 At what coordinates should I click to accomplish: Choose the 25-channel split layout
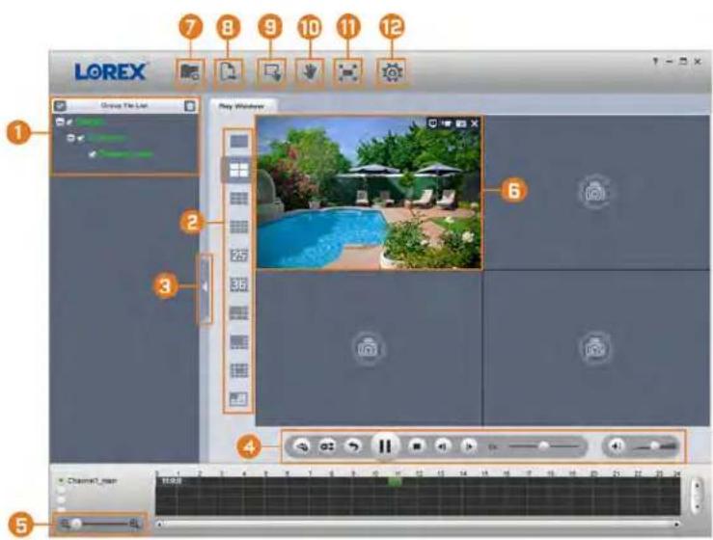(x=238, y=256)
